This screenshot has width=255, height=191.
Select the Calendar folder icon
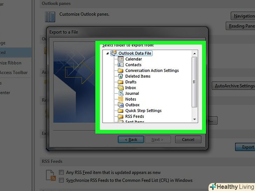pos(120,59)
